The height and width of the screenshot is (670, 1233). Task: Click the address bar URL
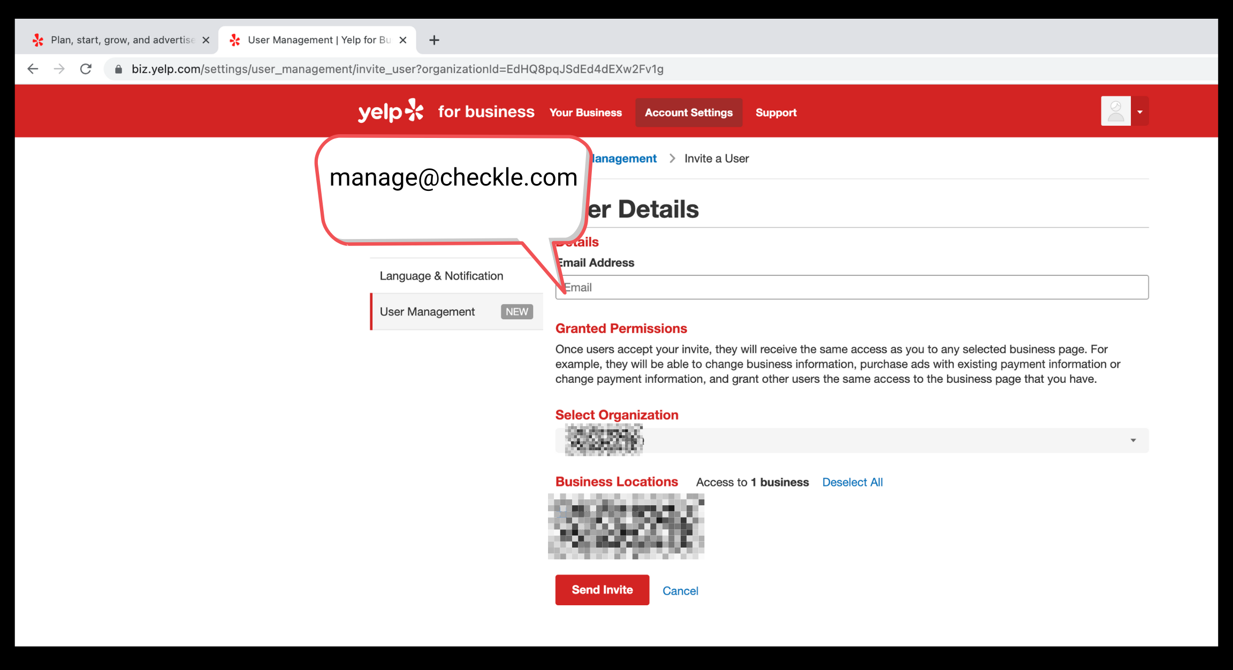point(398,69)
